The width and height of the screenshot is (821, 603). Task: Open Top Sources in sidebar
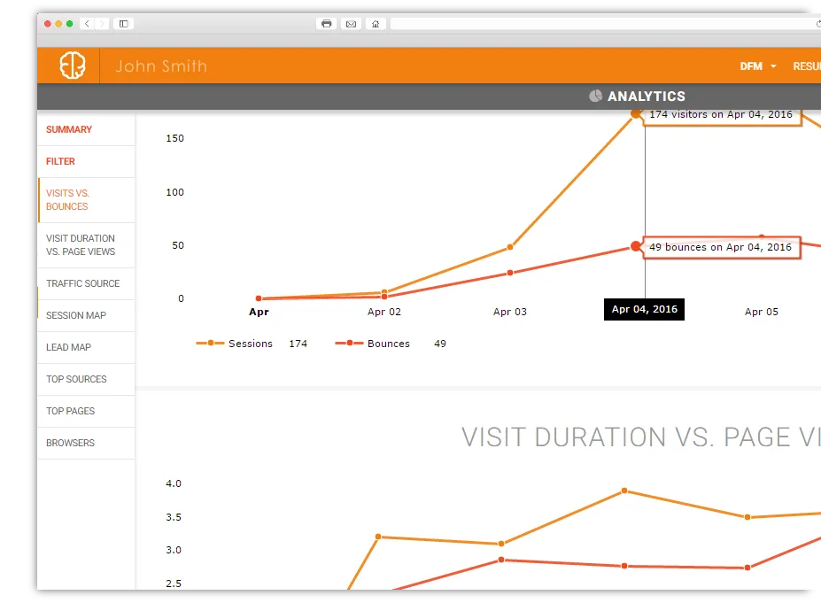point(87,380)
